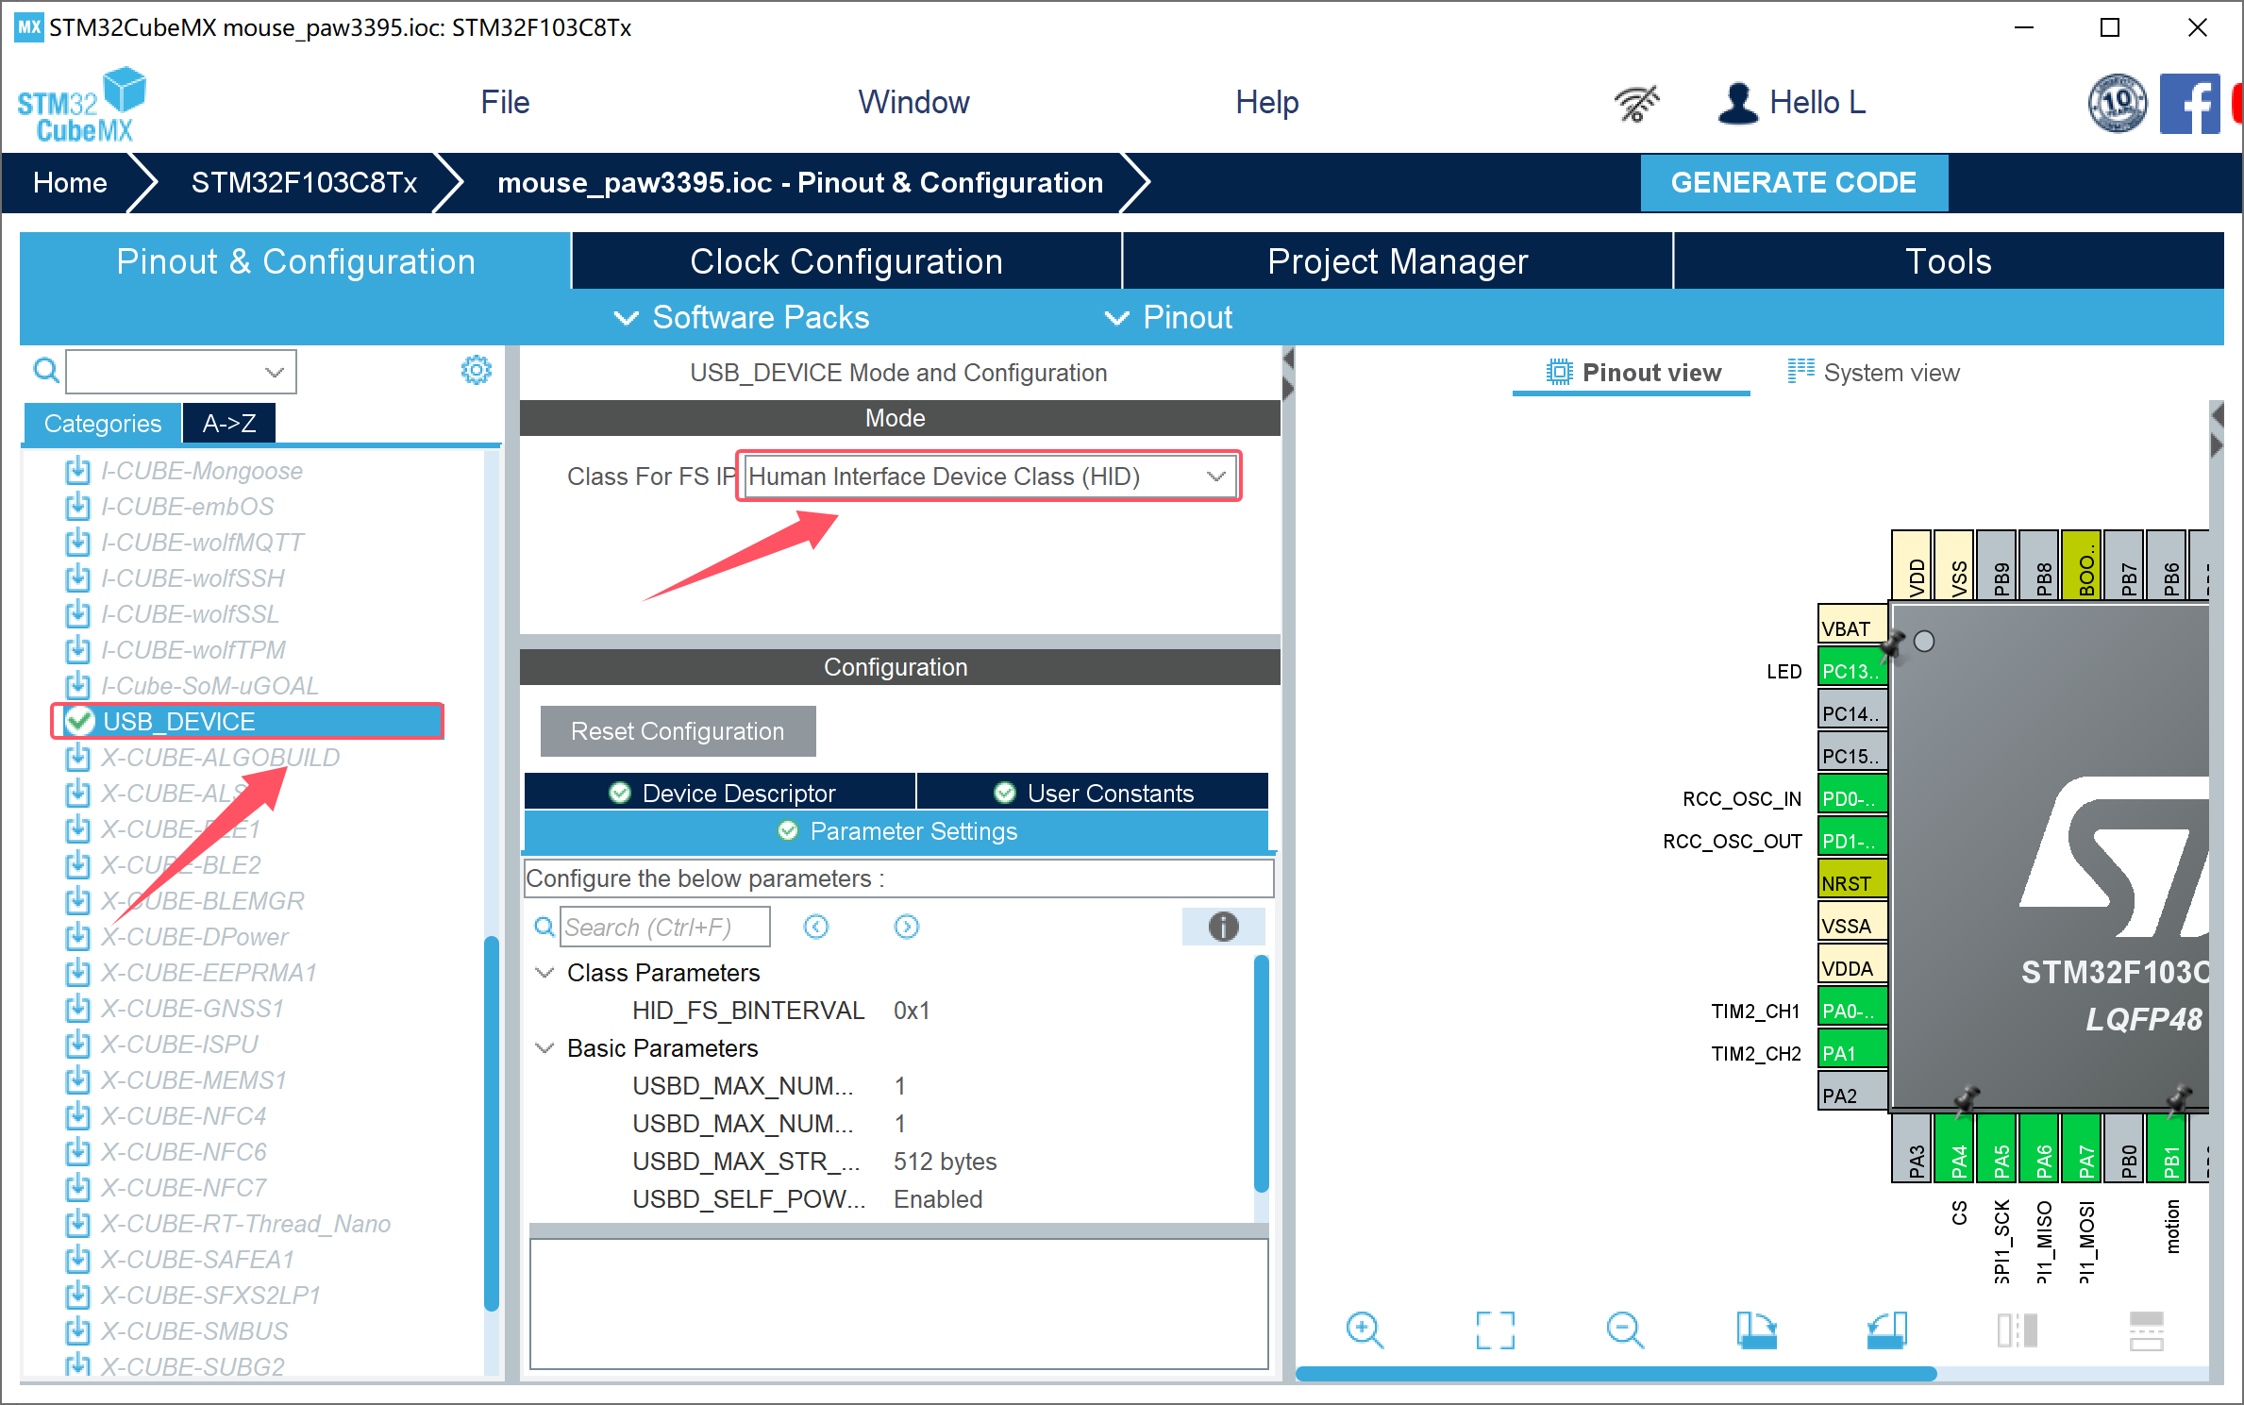This screenshot has width=2244, height=1405.
Task: Click the parameter info icon
Action: tap(1223, 927)
